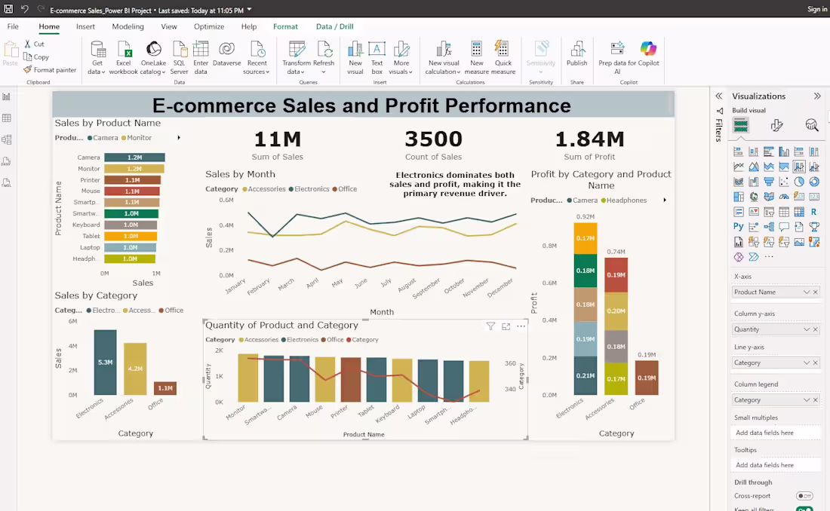Select the Donut chart visualization

(x=814, y=182)
